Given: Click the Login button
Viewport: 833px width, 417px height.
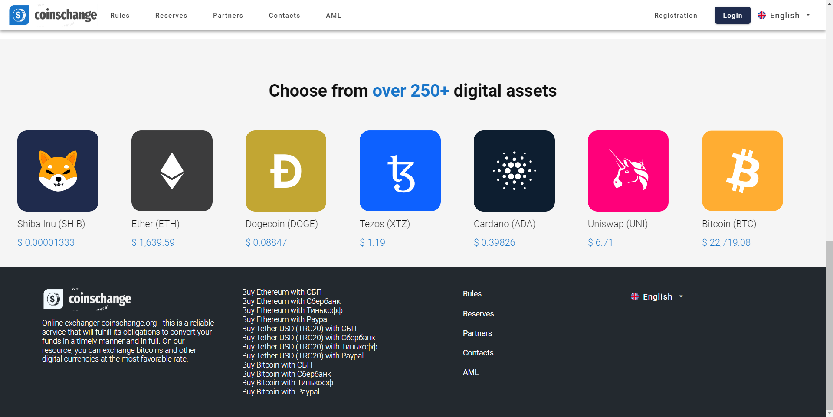Looking at the screenshot, I should point(733,15).
